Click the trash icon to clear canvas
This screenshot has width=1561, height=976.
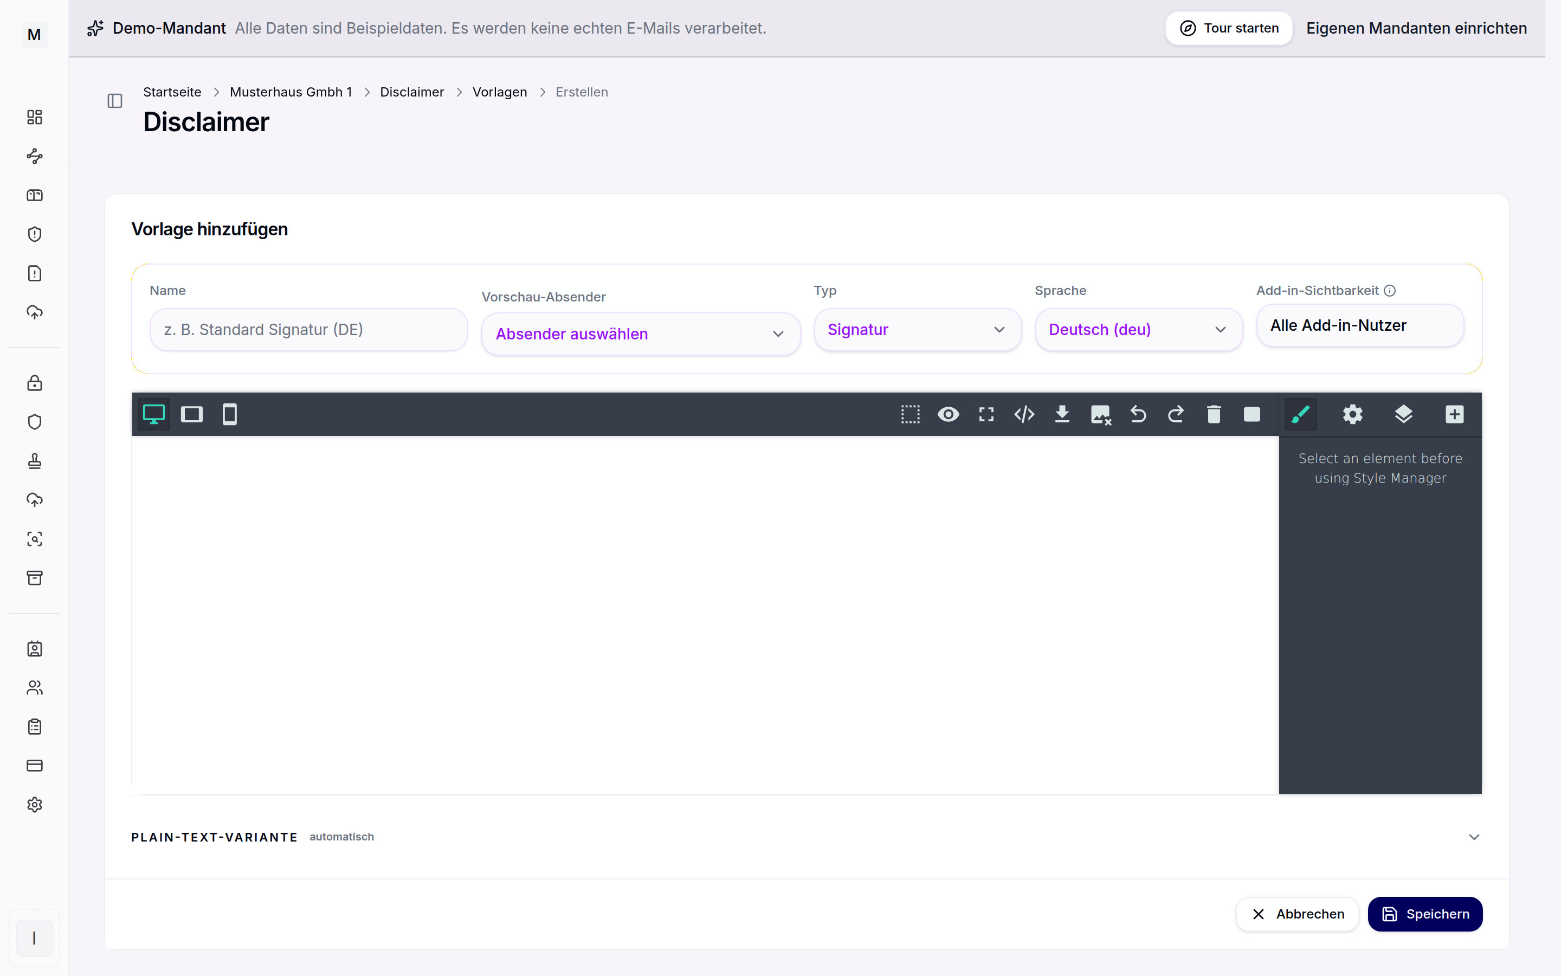click(x=1214, y=414)
